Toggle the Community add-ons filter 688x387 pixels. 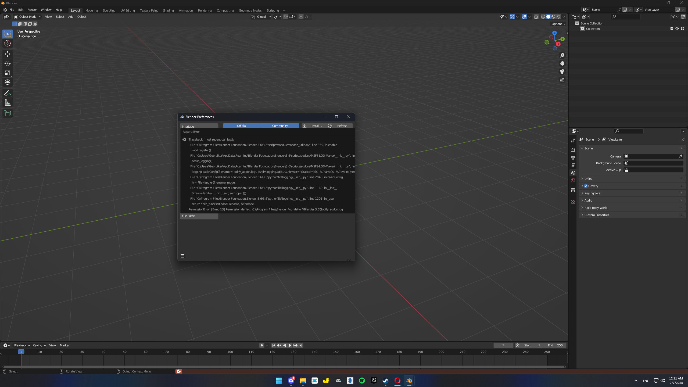(280, 126)
